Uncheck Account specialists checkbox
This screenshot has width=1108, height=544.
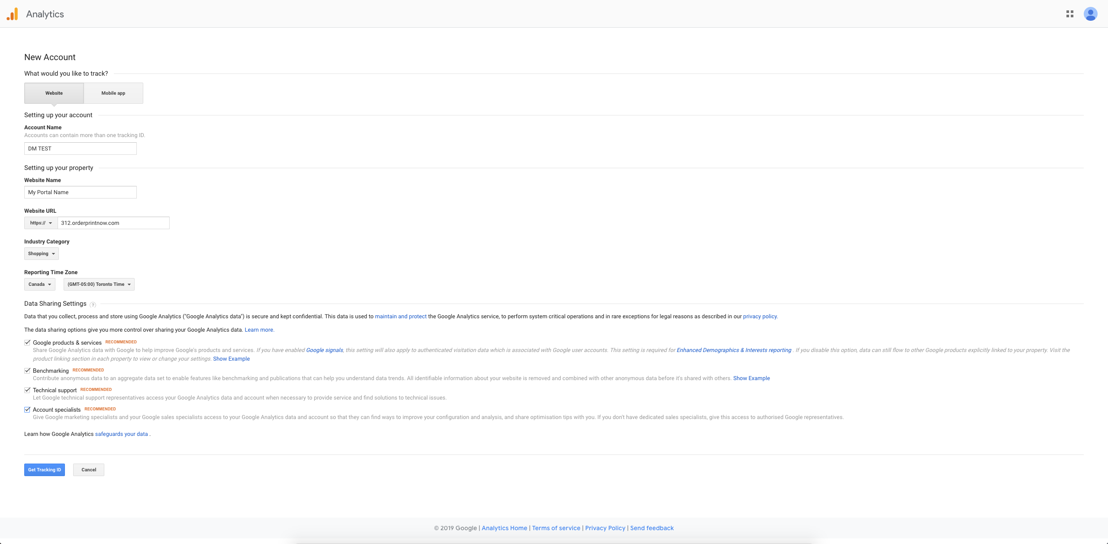(x=27, y=410)
